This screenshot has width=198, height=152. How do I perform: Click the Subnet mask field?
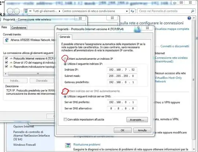pyautogui.click(x=122, y=76)
